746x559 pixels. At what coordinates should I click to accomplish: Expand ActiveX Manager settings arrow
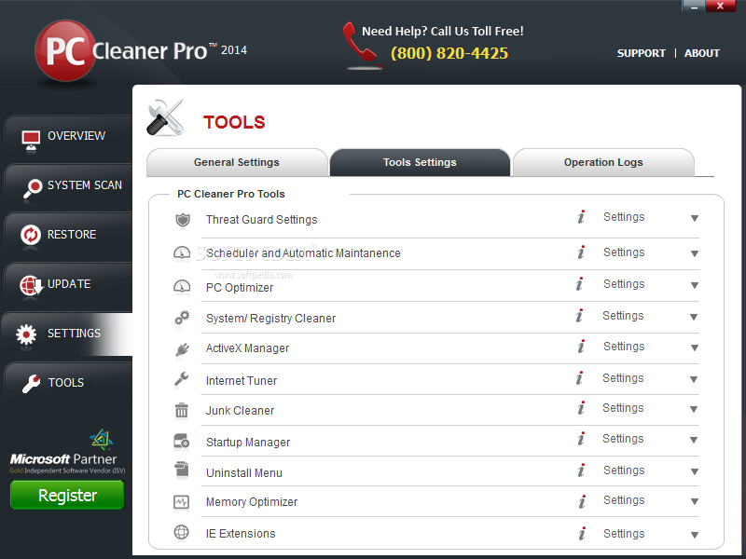(695, 348)
